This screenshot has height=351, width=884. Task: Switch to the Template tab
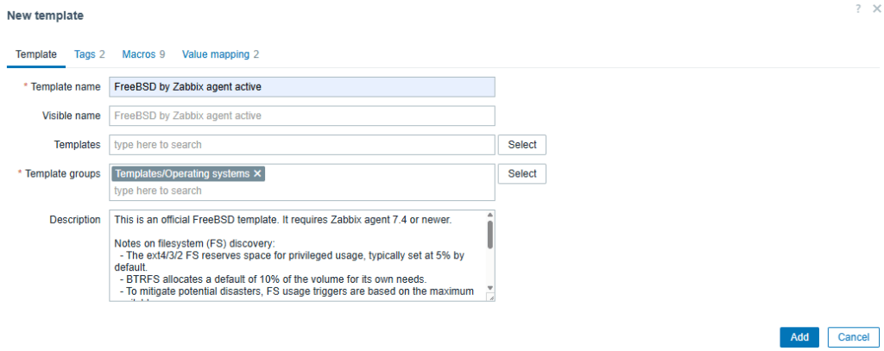point(36,54)
